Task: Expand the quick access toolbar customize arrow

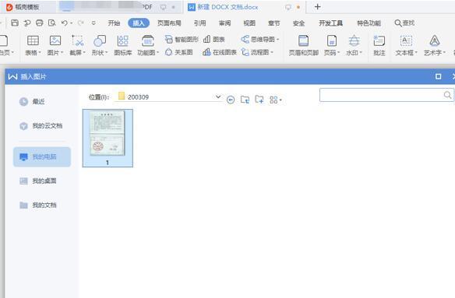Action: [93, 23]
